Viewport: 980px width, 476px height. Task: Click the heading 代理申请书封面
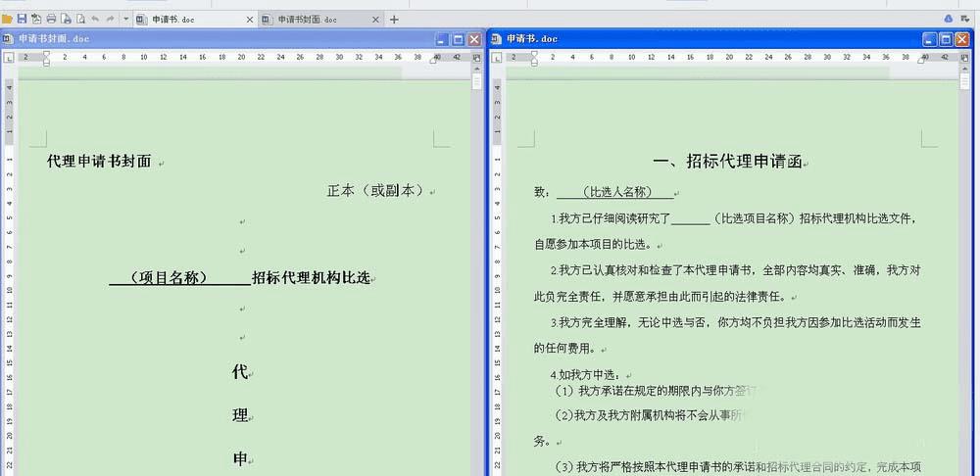[x=99, y=162]
